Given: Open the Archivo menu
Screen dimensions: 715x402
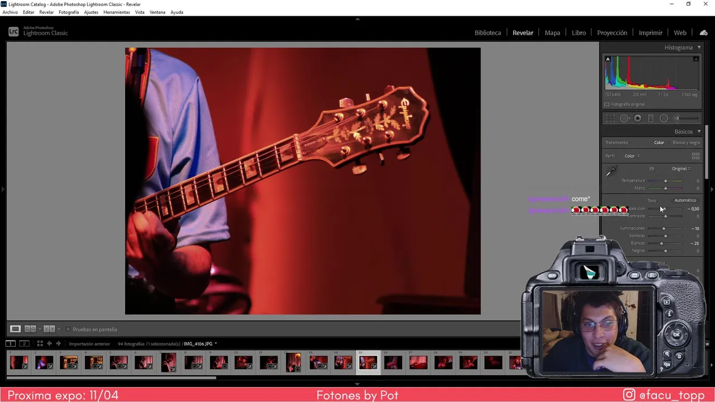Looking at the screenshot, I should point(10,12).
